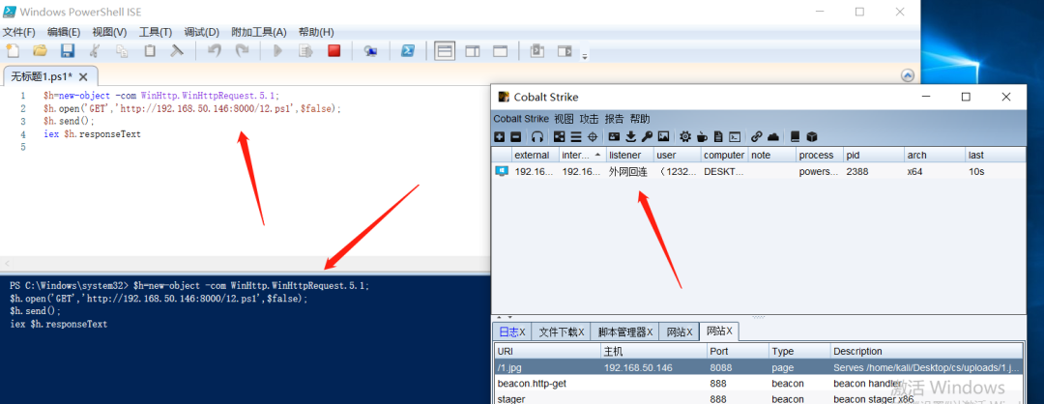Open the 帮助(H) menu in ISE
The image size is (1044, 404).
316,32
